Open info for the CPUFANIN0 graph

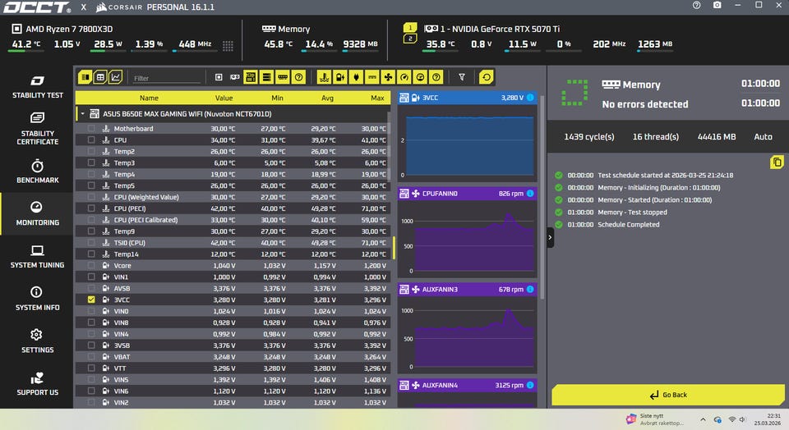click(530, 194)
